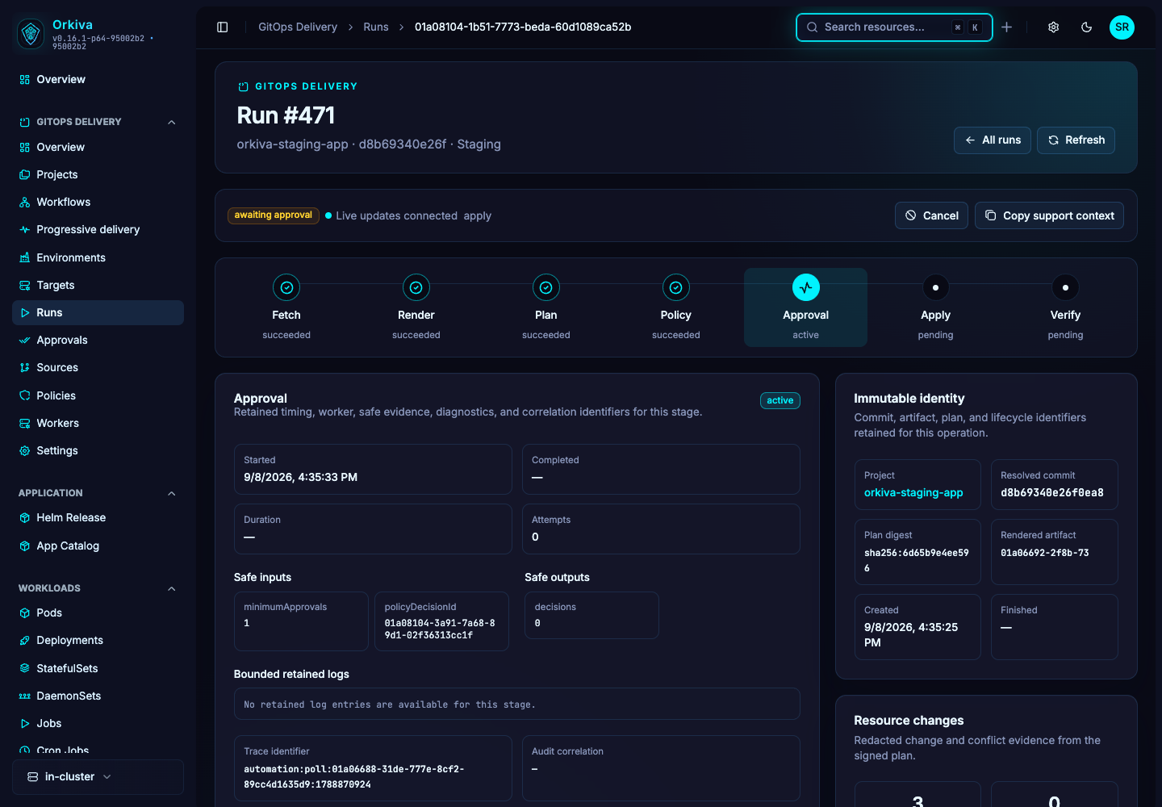The width and height of the screenshot is (1162, 807).
Task: Open settings gear icon in top bar
Action: coord(1054,27)
